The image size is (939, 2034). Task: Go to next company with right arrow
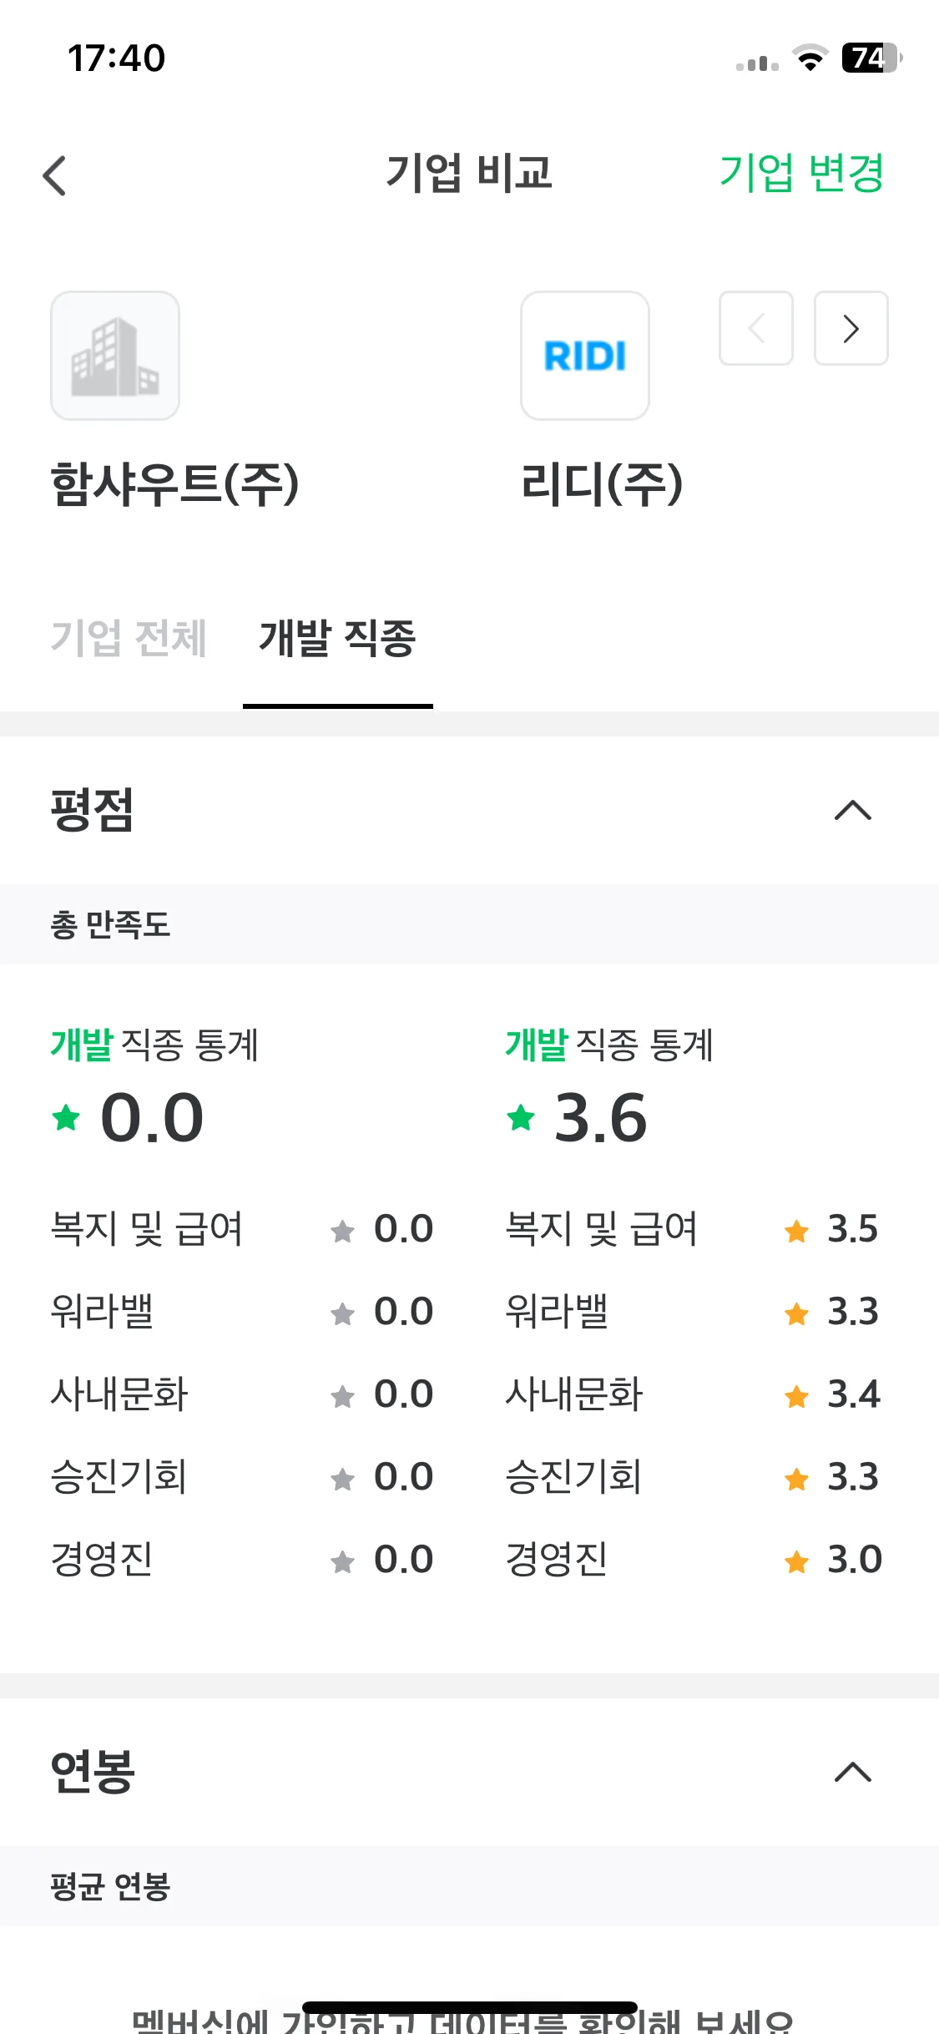(x=851, y=328)
